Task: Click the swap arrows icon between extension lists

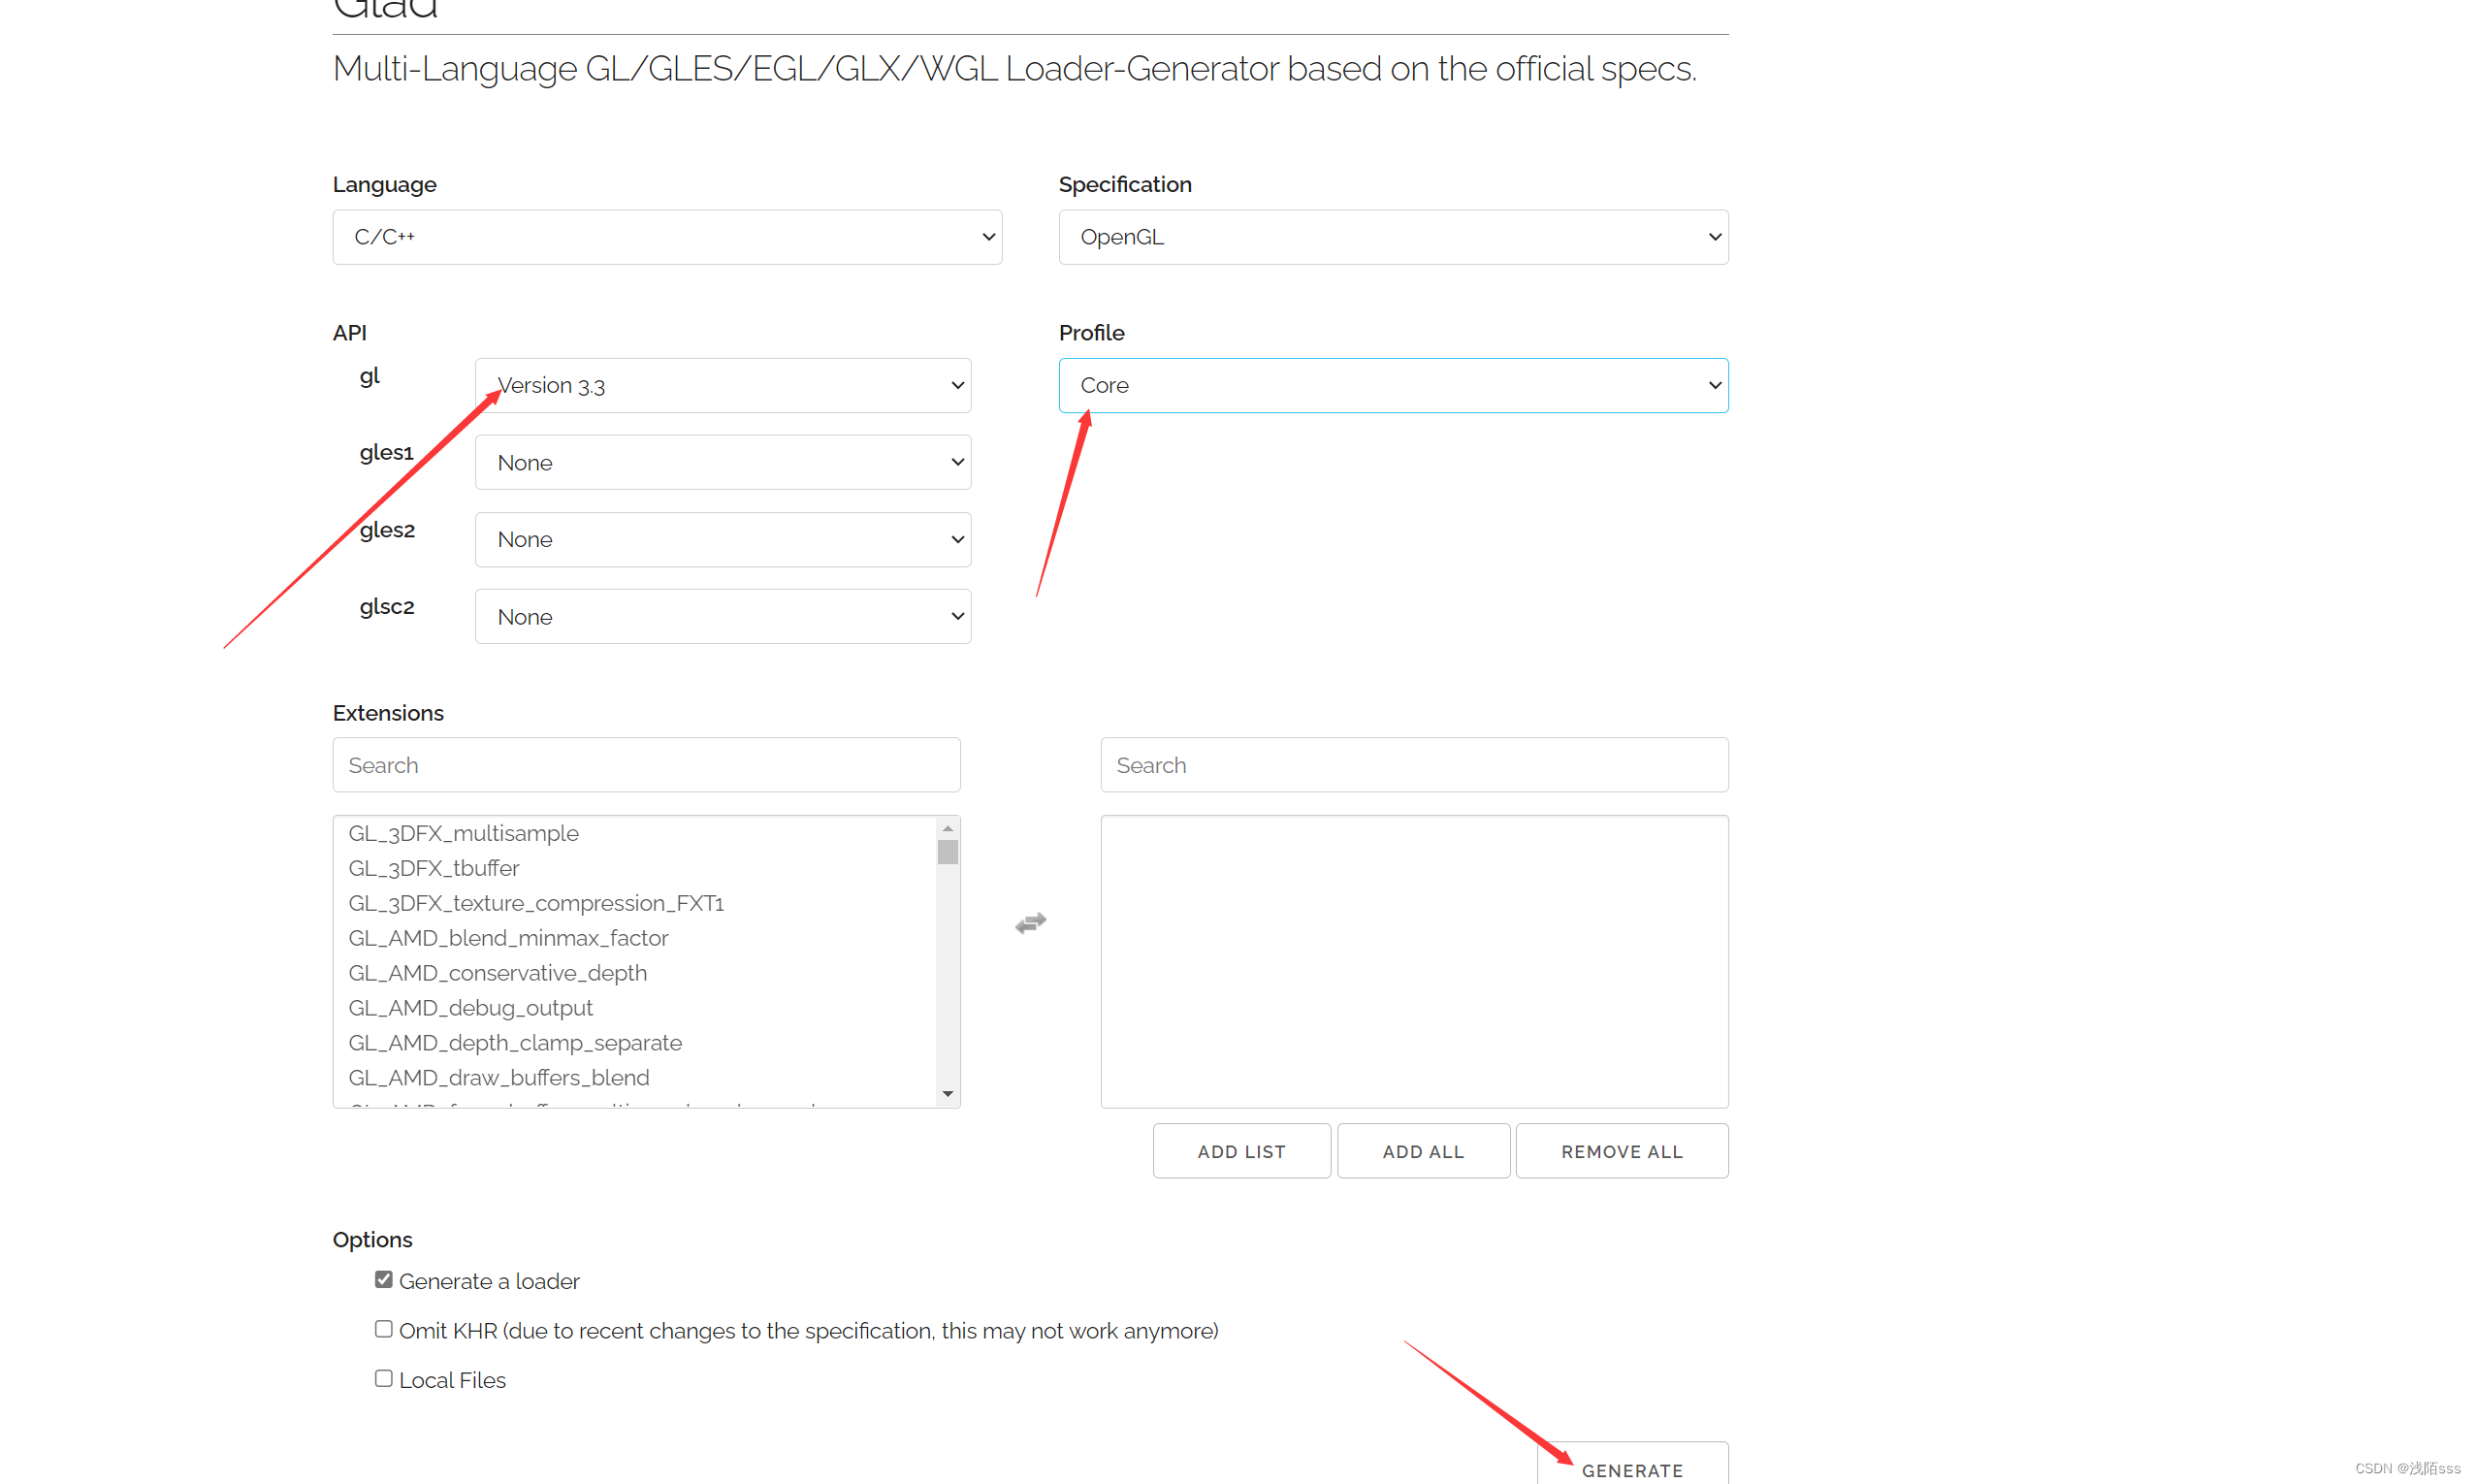Action: tap(1030, 922)
